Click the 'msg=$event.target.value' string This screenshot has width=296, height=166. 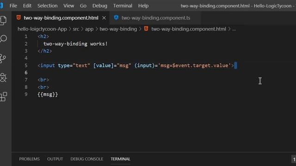(x=194, y=65)
